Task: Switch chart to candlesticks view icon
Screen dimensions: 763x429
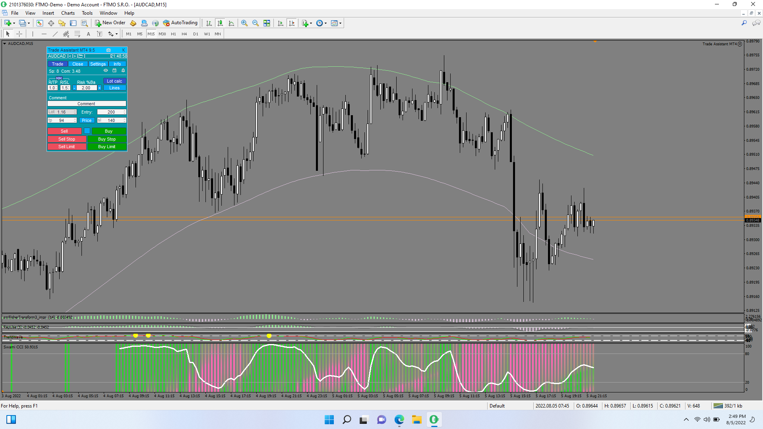Action: 220,23
